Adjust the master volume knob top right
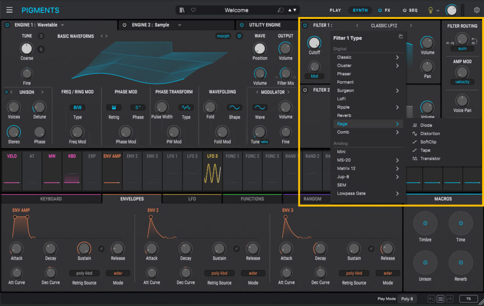 tap(451, 10)
